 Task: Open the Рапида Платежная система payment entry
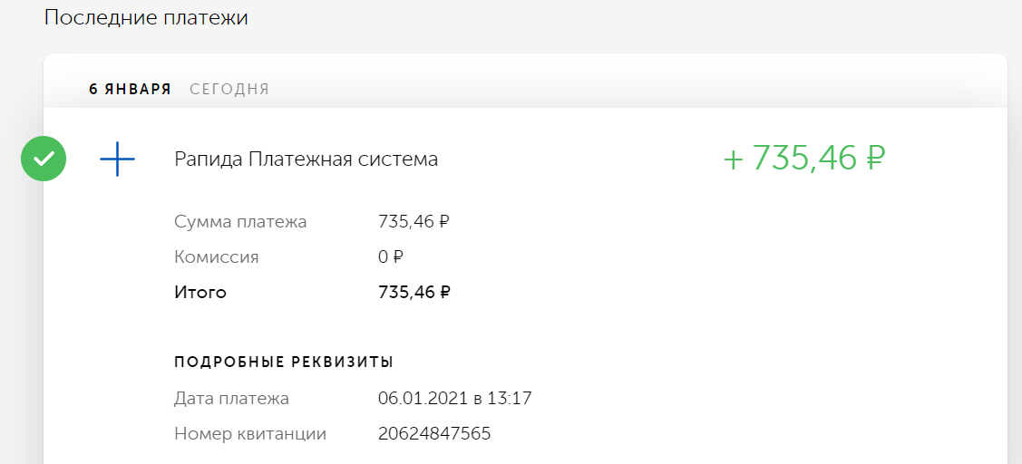tap(306, 159)
